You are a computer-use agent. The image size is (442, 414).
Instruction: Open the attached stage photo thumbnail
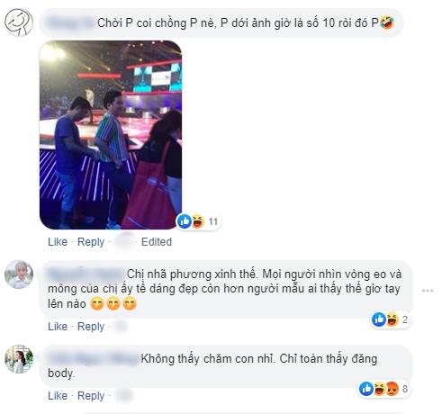[x=111, y=135]
